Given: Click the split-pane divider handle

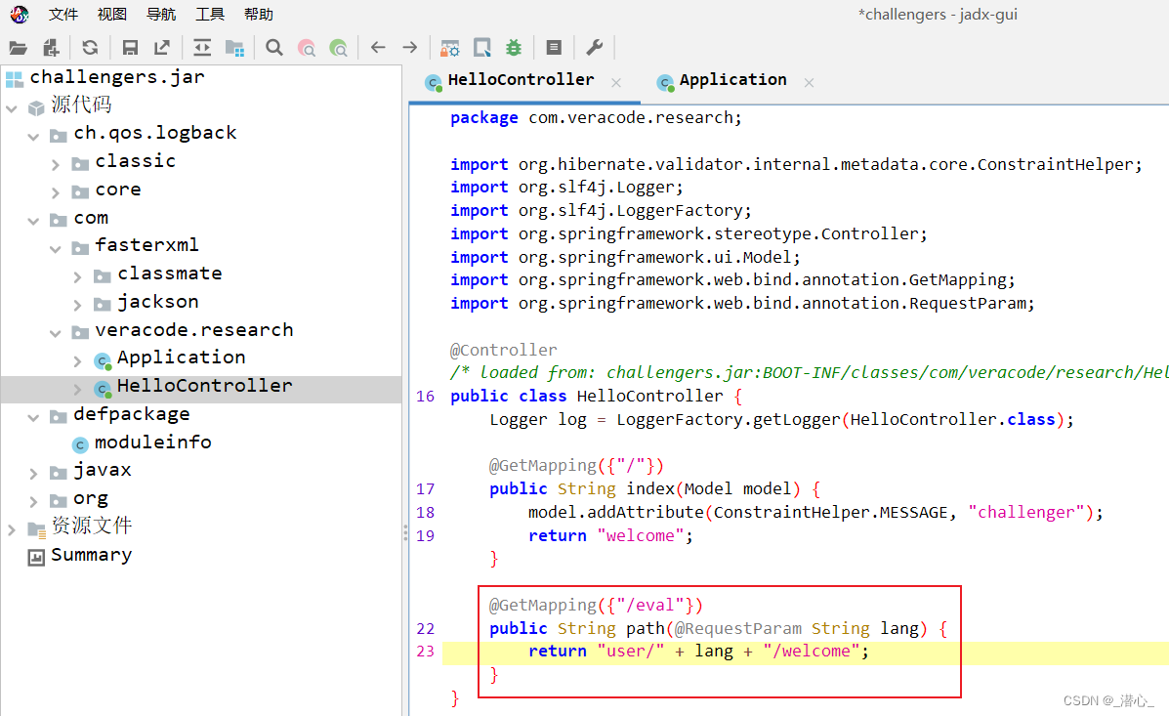Looking at the screenshot, I should point(405,532).
